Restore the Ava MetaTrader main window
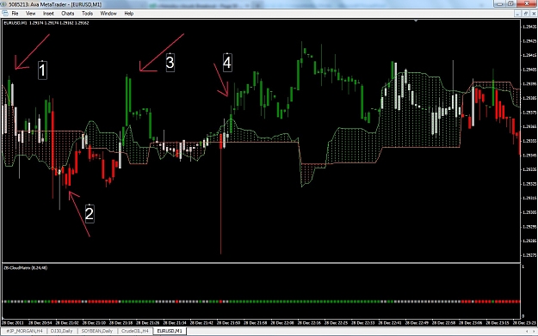538x336 pixels. [x=510, y=3]
